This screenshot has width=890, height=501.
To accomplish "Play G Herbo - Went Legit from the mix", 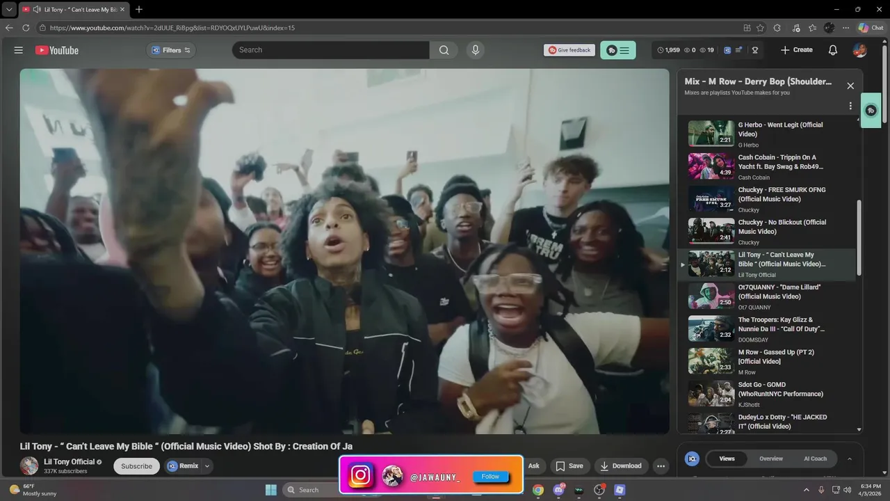I will click(x=767, y=134).
